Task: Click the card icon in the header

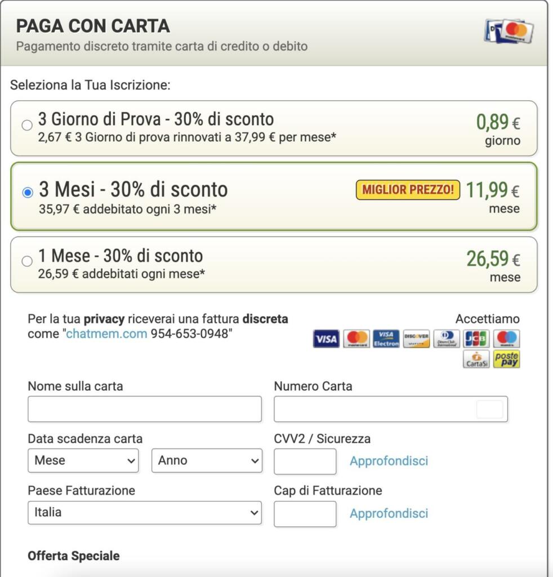Action: 510,32
